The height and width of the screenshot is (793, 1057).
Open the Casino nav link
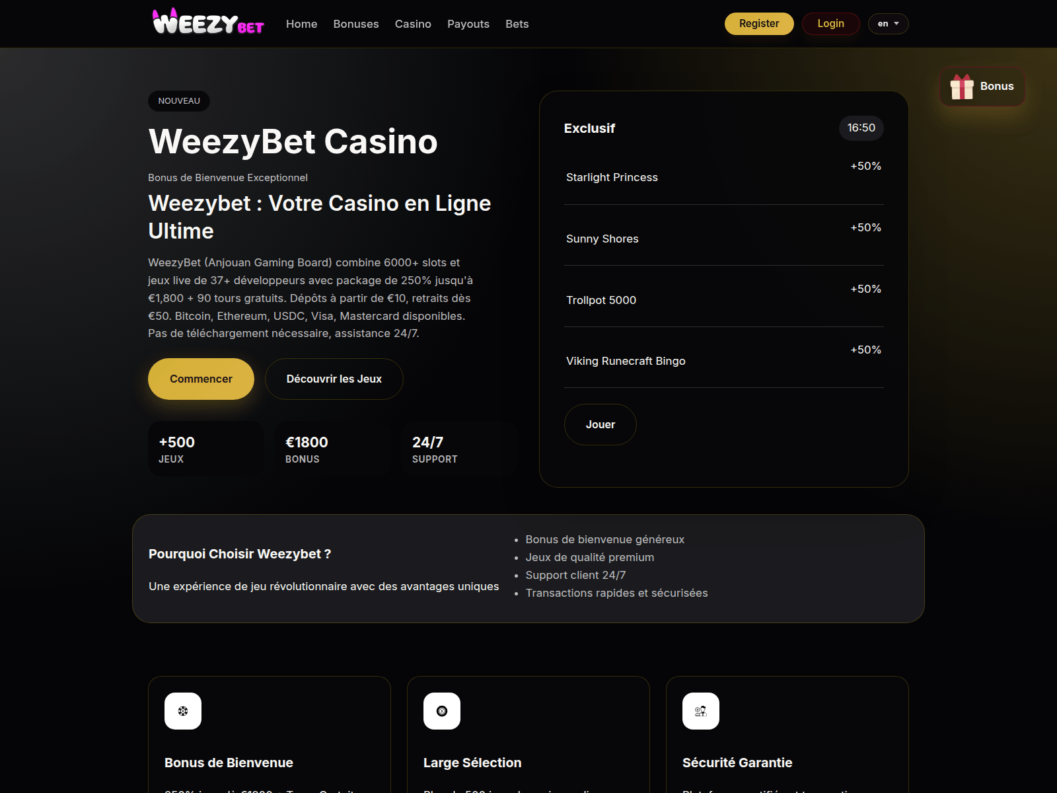[x=413, y=24]
